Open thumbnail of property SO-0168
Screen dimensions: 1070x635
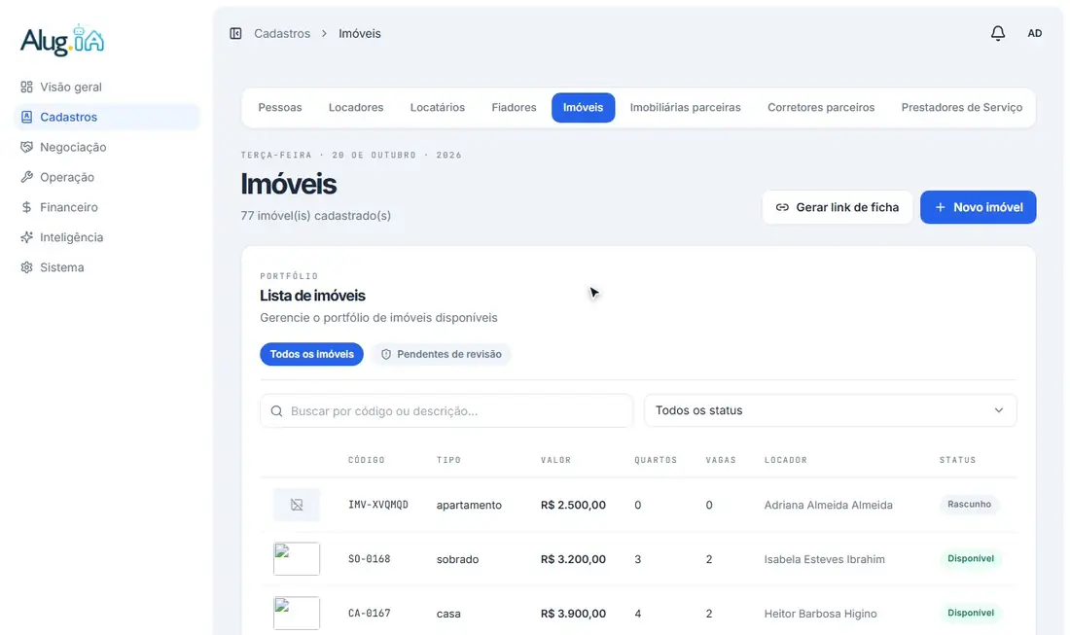click(x=296, y=558)
